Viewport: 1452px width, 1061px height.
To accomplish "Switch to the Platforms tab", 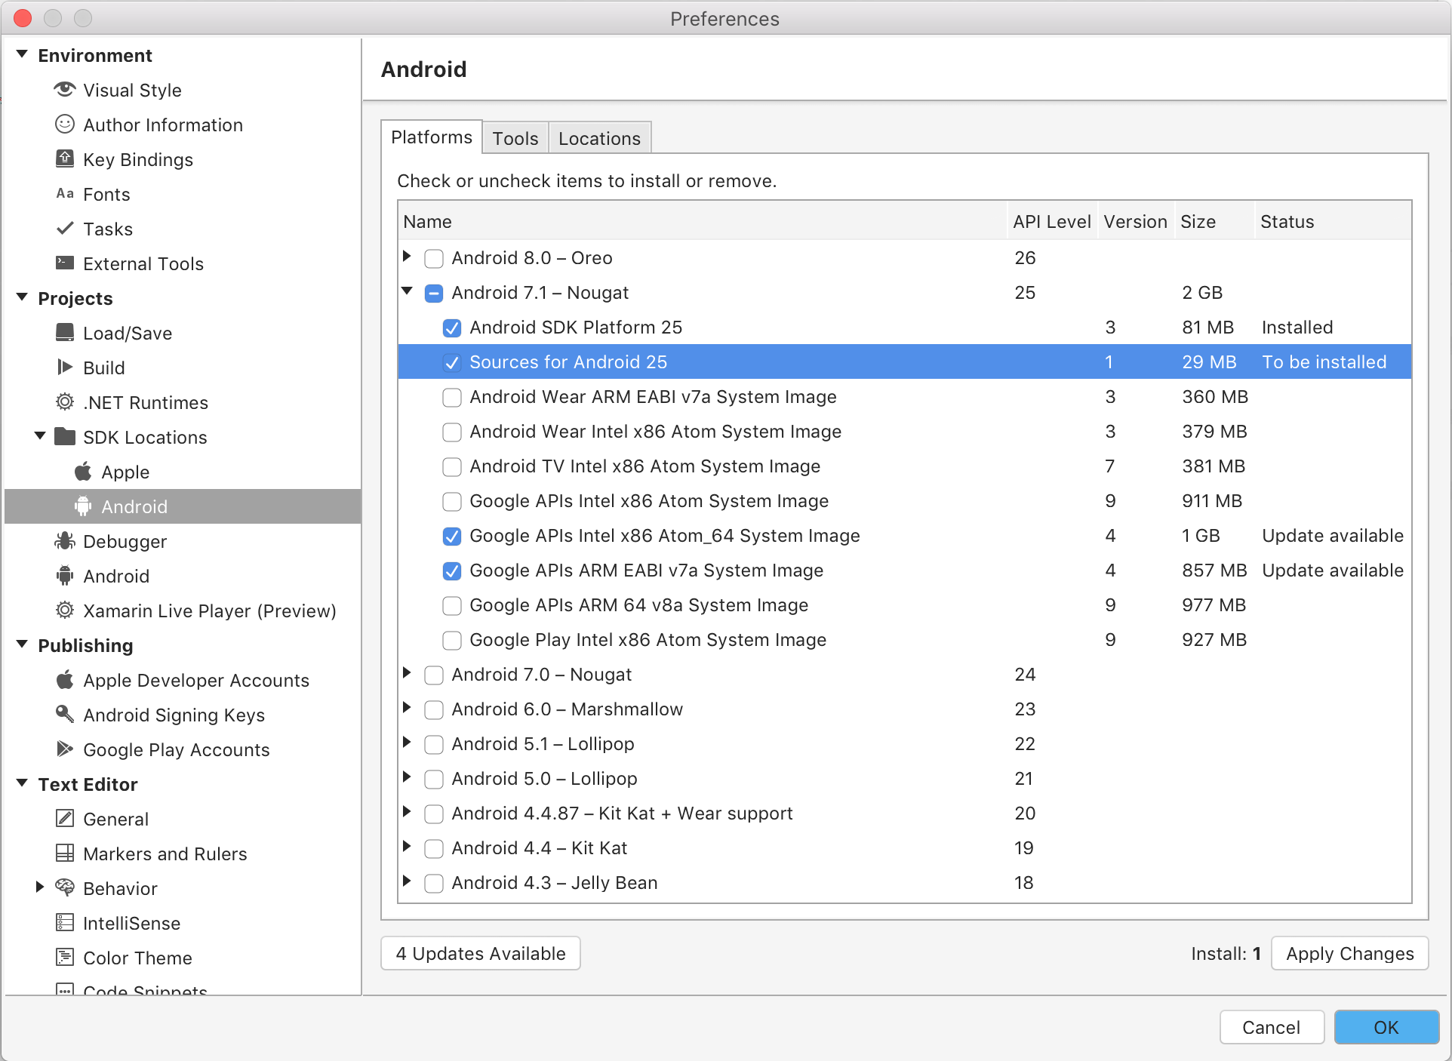I will (432, 137).
